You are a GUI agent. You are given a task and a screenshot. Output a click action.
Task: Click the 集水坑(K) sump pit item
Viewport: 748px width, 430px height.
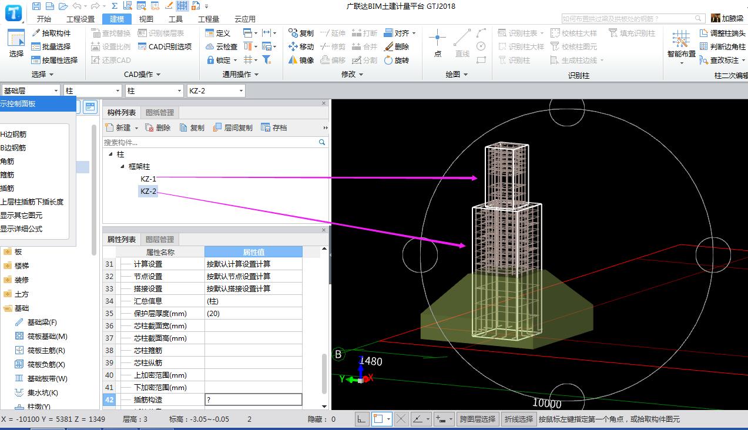tap(36, 392)
